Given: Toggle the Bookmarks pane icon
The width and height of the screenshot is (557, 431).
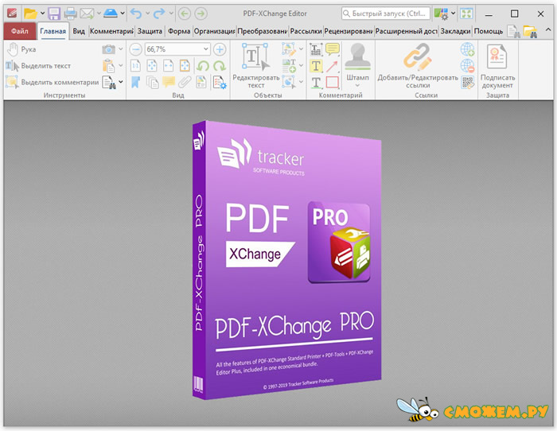Looking at the screenshot, I should [x=135, y=82].
